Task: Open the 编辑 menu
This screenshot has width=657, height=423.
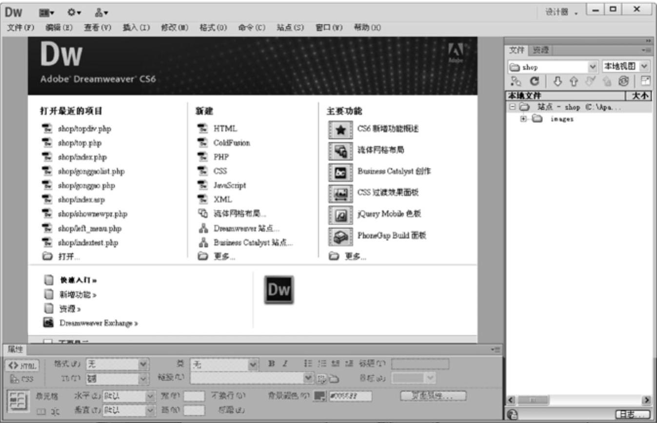Action: (x=58, y=27)
